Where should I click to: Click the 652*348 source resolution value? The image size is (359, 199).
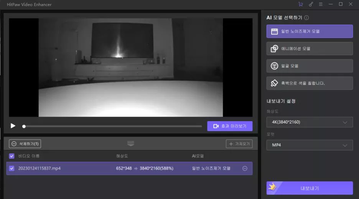[x=124, y=168]
